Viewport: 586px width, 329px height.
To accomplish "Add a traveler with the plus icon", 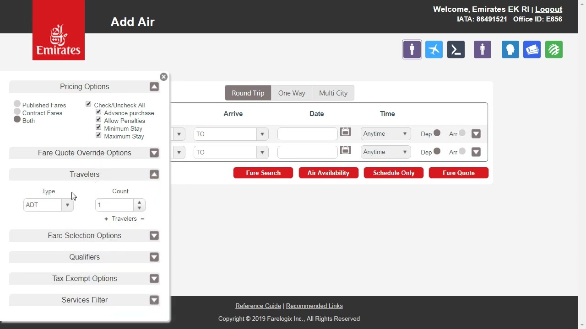I will click(x=106, y=219).
